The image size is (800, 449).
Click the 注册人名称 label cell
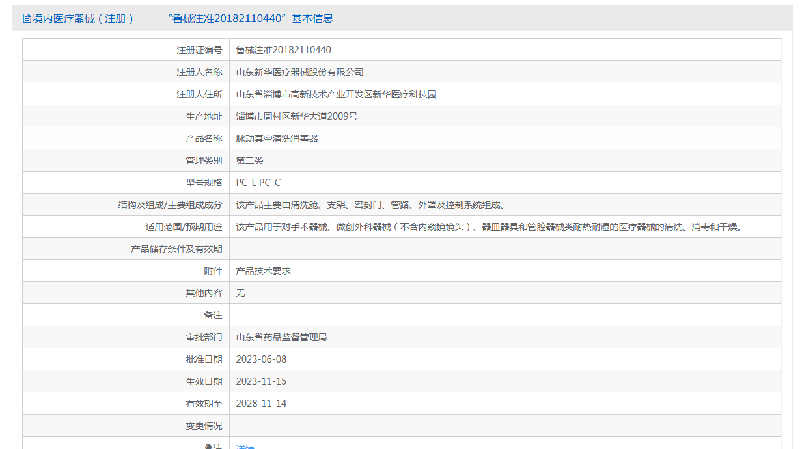click(x=126, y=72)
